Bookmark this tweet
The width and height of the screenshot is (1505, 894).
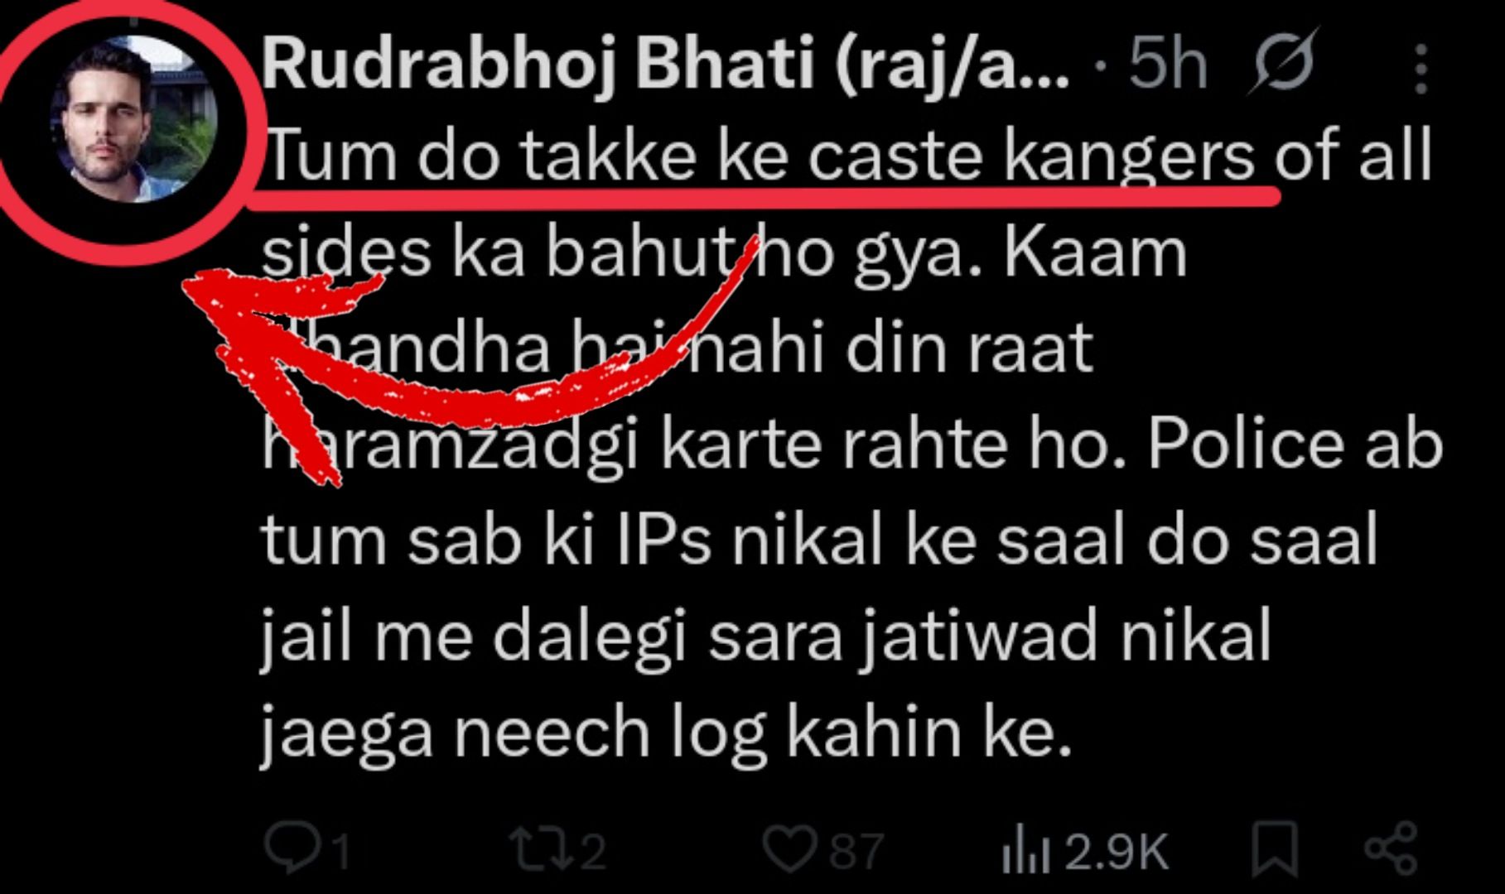(x=1274, y=848)
